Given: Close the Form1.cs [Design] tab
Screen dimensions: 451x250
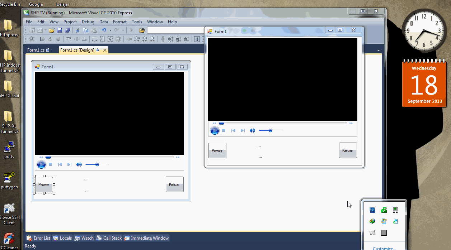Looking at the screenshot, I should tap(105, 50).
